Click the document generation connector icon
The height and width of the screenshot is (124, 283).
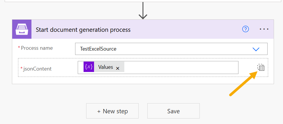pyautogui.click(x=22, y=29)
